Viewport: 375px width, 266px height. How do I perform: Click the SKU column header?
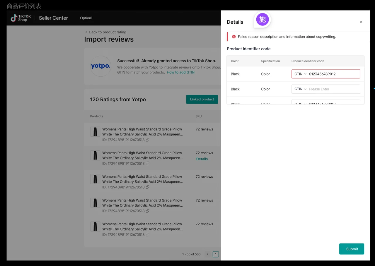[x=199, y=116]
